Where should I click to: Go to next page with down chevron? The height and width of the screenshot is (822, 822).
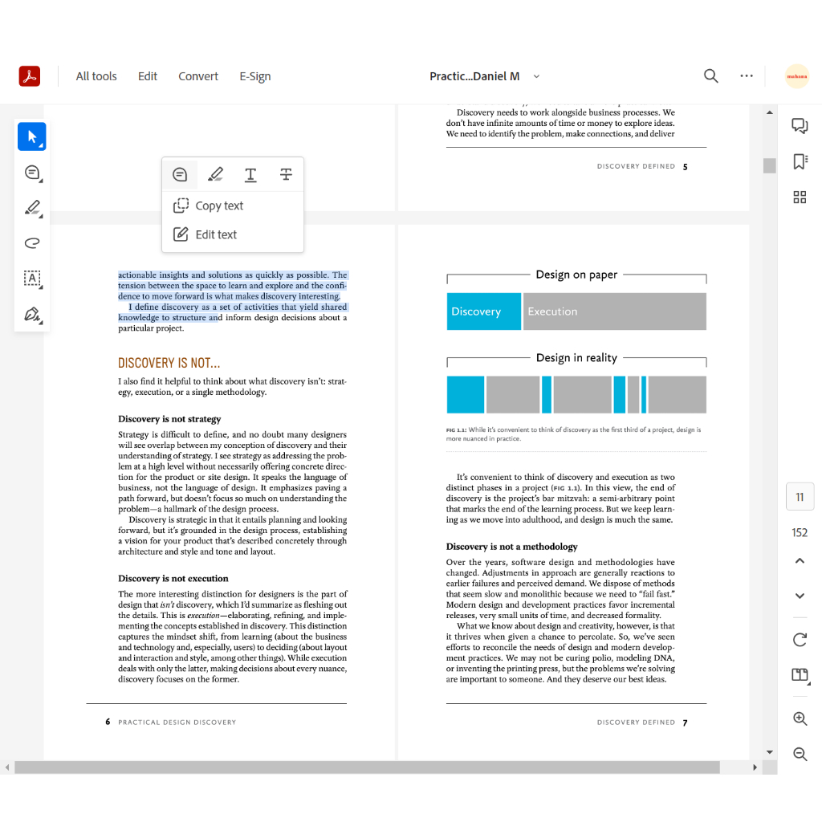click(800, 596)
